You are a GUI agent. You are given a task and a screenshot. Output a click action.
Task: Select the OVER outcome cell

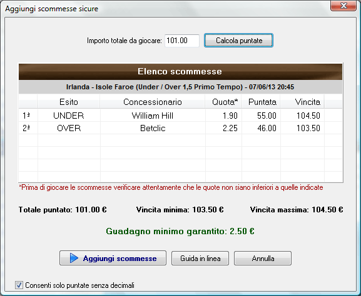pyautogui.click(x=69, y=128)
